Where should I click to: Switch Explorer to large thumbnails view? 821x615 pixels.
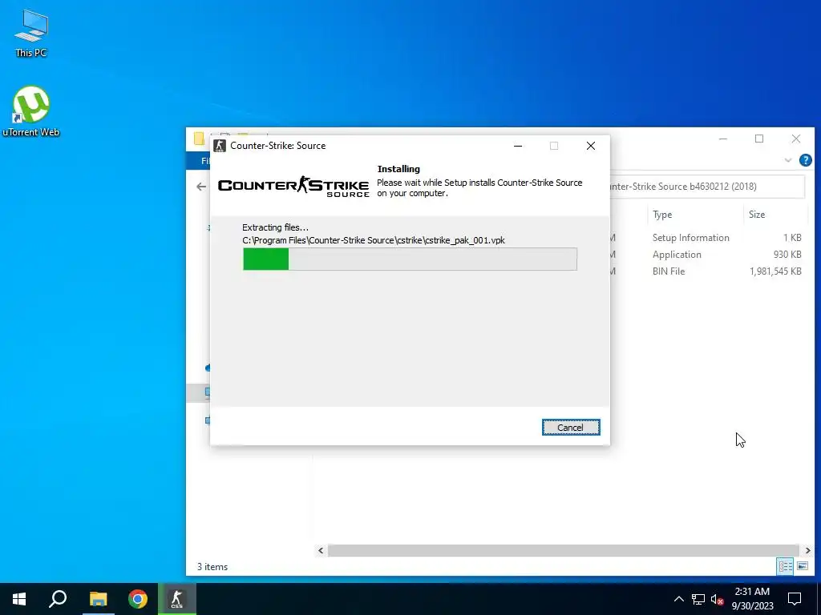pyautogui.click(x=802, y=566)
